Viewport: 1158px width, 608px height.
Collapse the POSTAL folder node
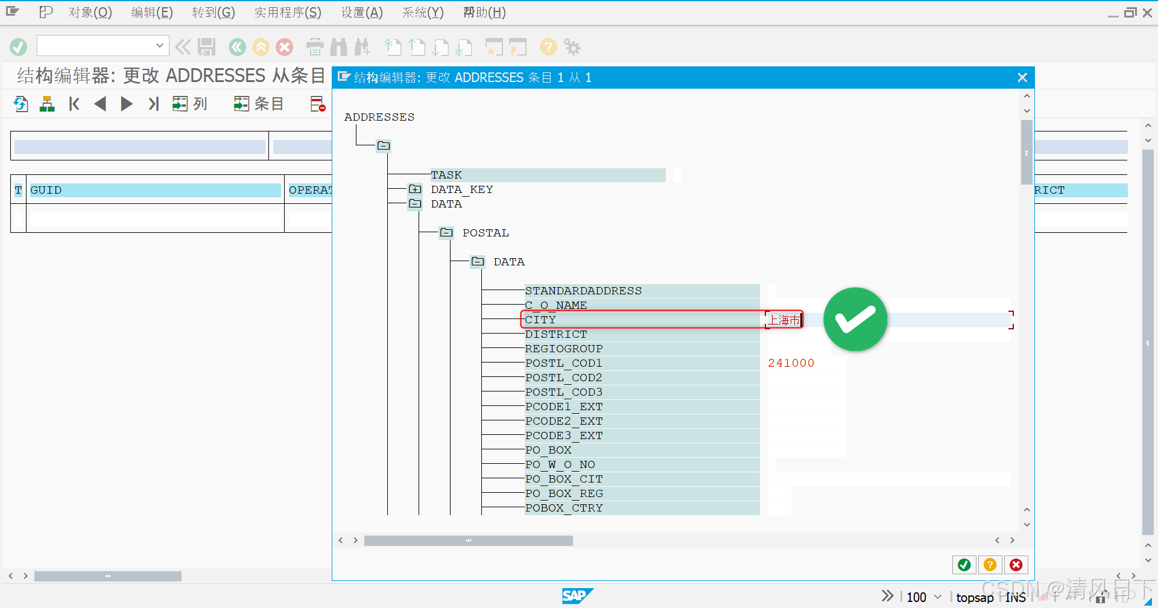click(x=446, y=232)
